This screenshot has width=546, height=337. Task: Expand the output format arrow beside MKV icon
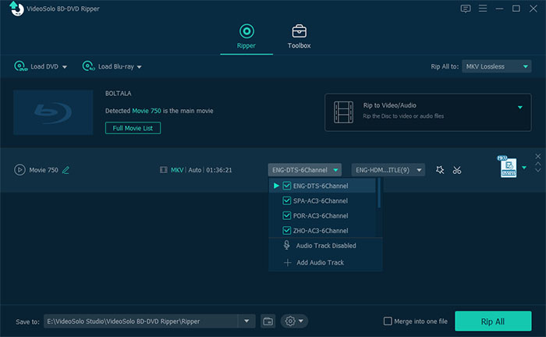point(524,168)
